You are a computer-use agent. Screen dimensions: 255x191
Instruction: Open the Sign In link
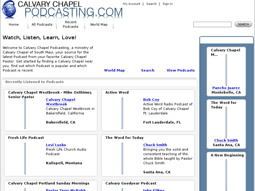click(x=168, y=4)
